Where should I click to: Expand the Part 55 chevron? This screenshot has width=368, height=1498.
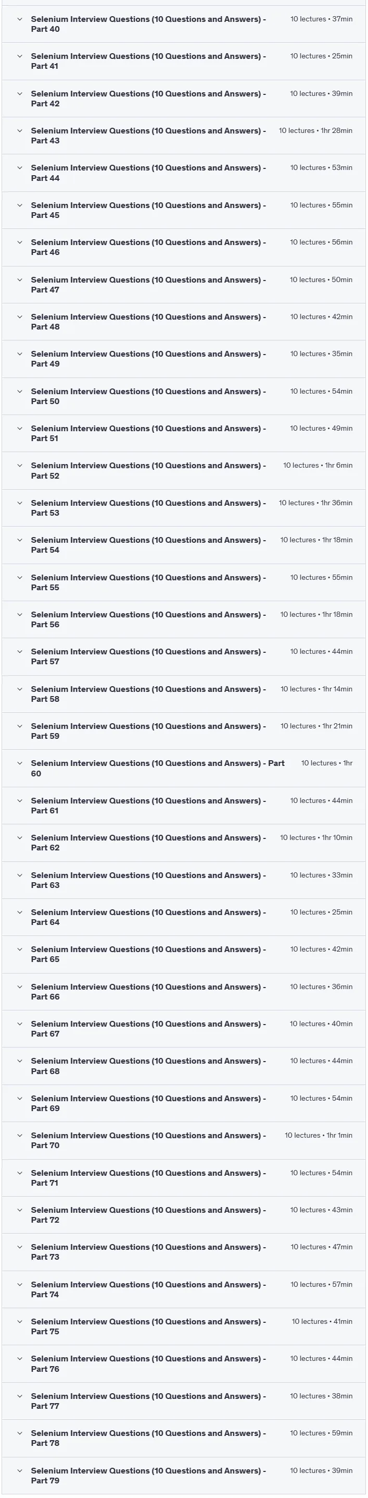click(19, 577)
